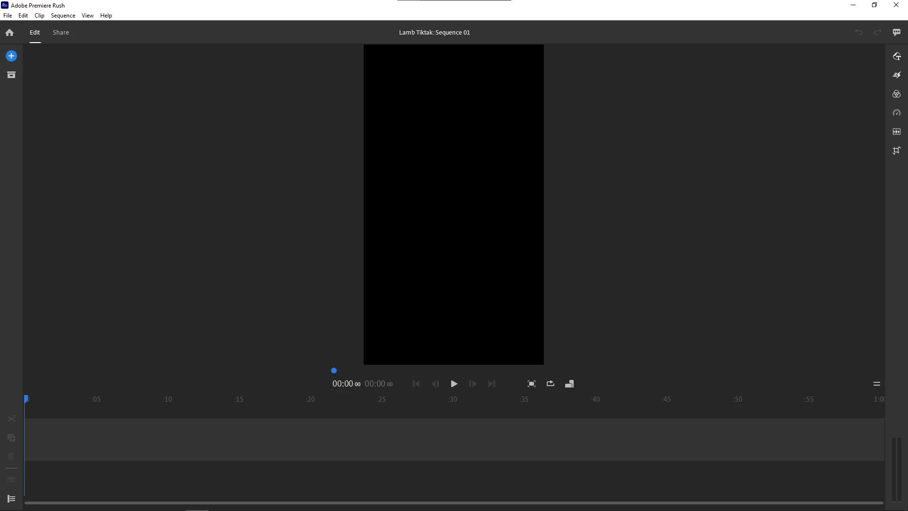Screen dimensions: 908x511
Task: Open the Graphics panel icon
Action: click(897, 56)
